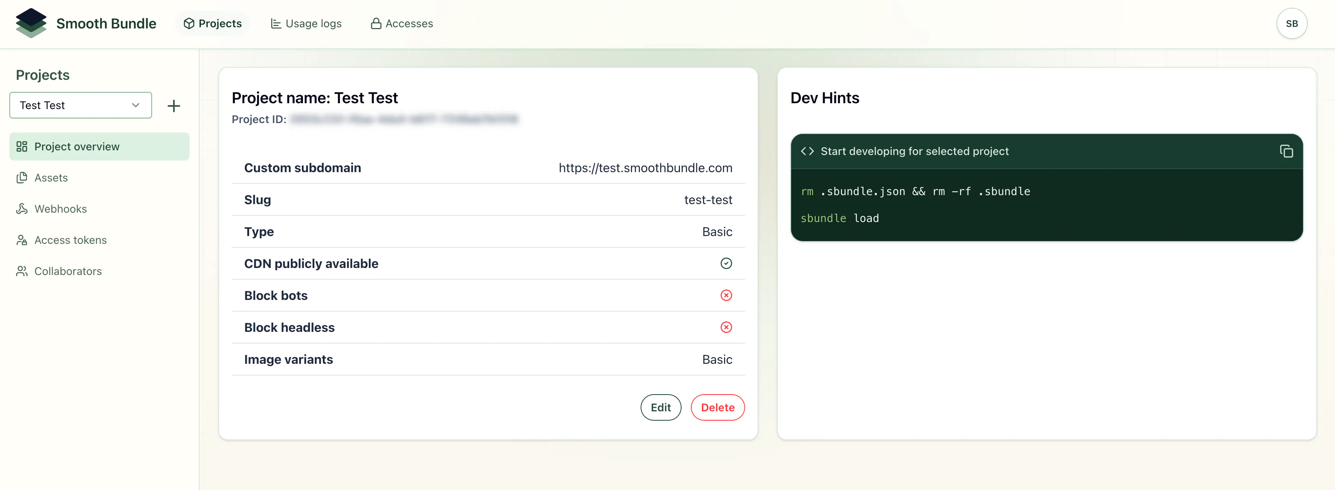Click the Image variants value Basic
The image size is (1335, 490).
[717, 359]
